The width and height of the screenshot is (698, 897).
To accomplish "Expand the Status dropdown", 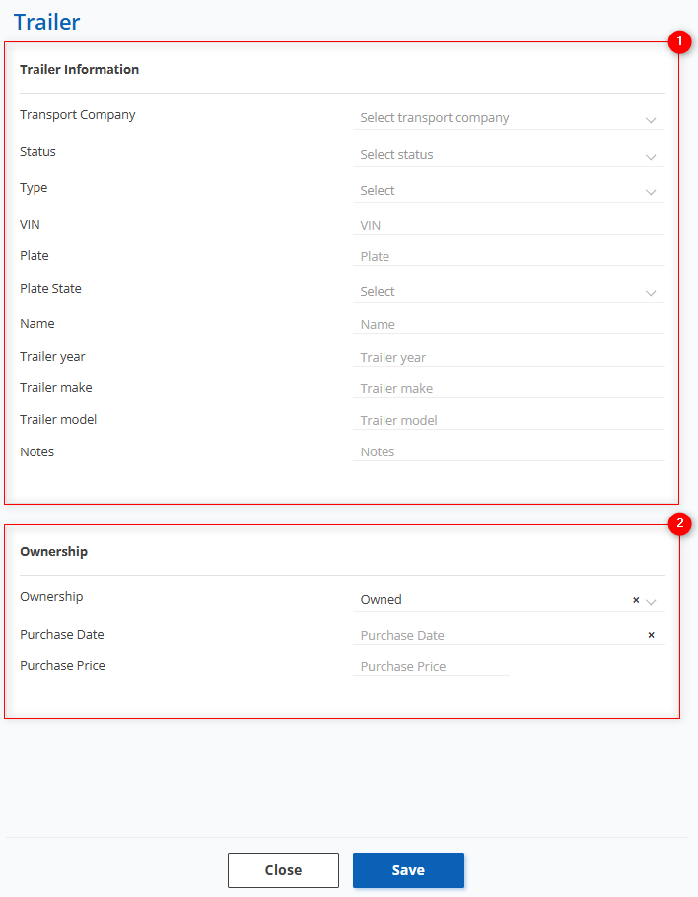I will [x=508, y=155].
